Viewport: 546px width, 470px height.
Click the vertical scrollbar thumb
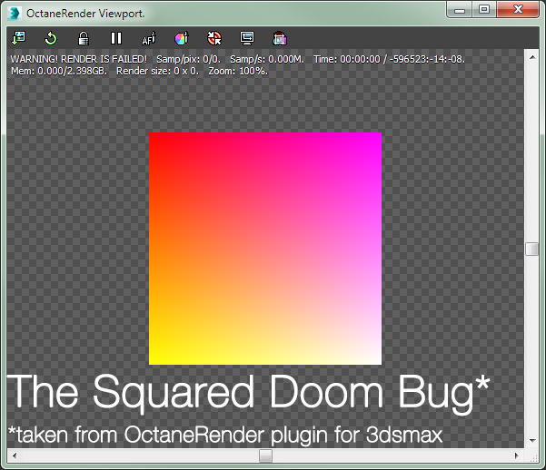(x=532, y=250)
